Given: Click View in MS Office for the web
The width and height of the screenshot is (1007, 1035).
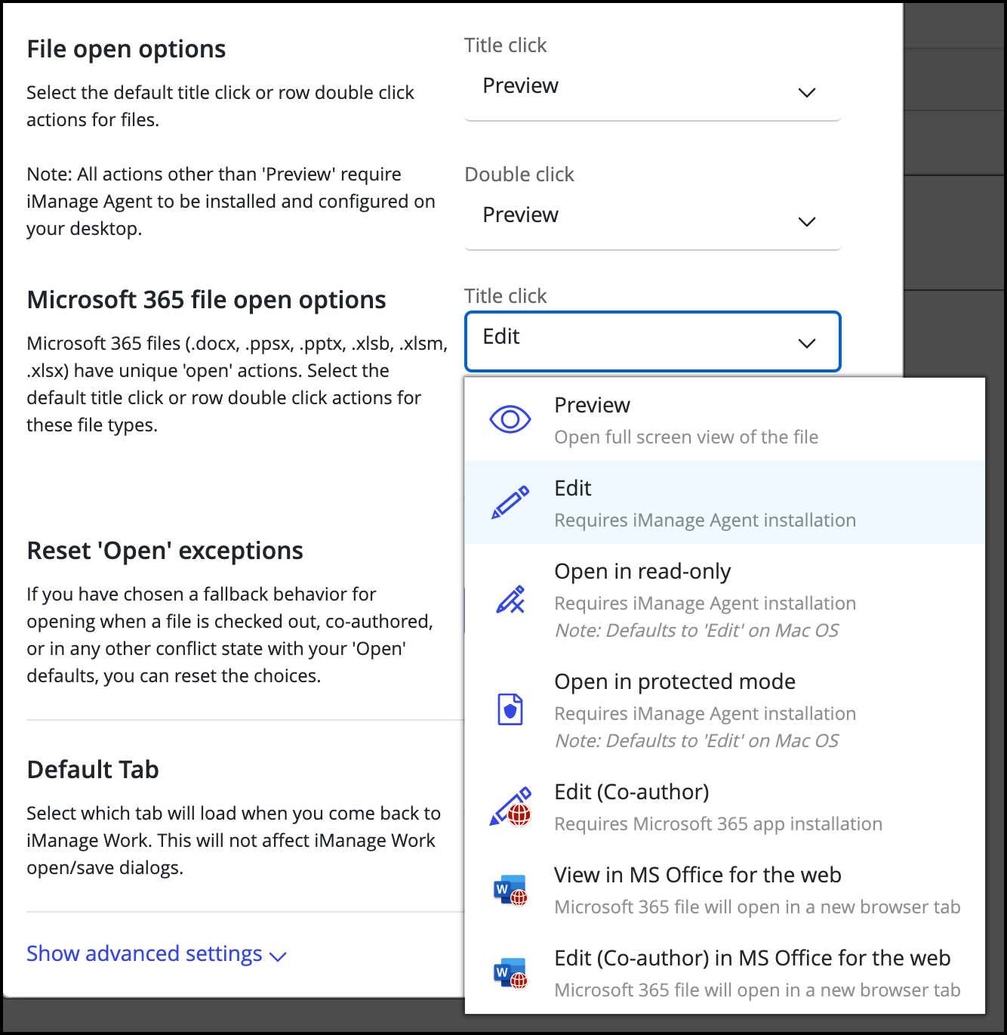Looking at the screenshot, I should coord(698,875).
